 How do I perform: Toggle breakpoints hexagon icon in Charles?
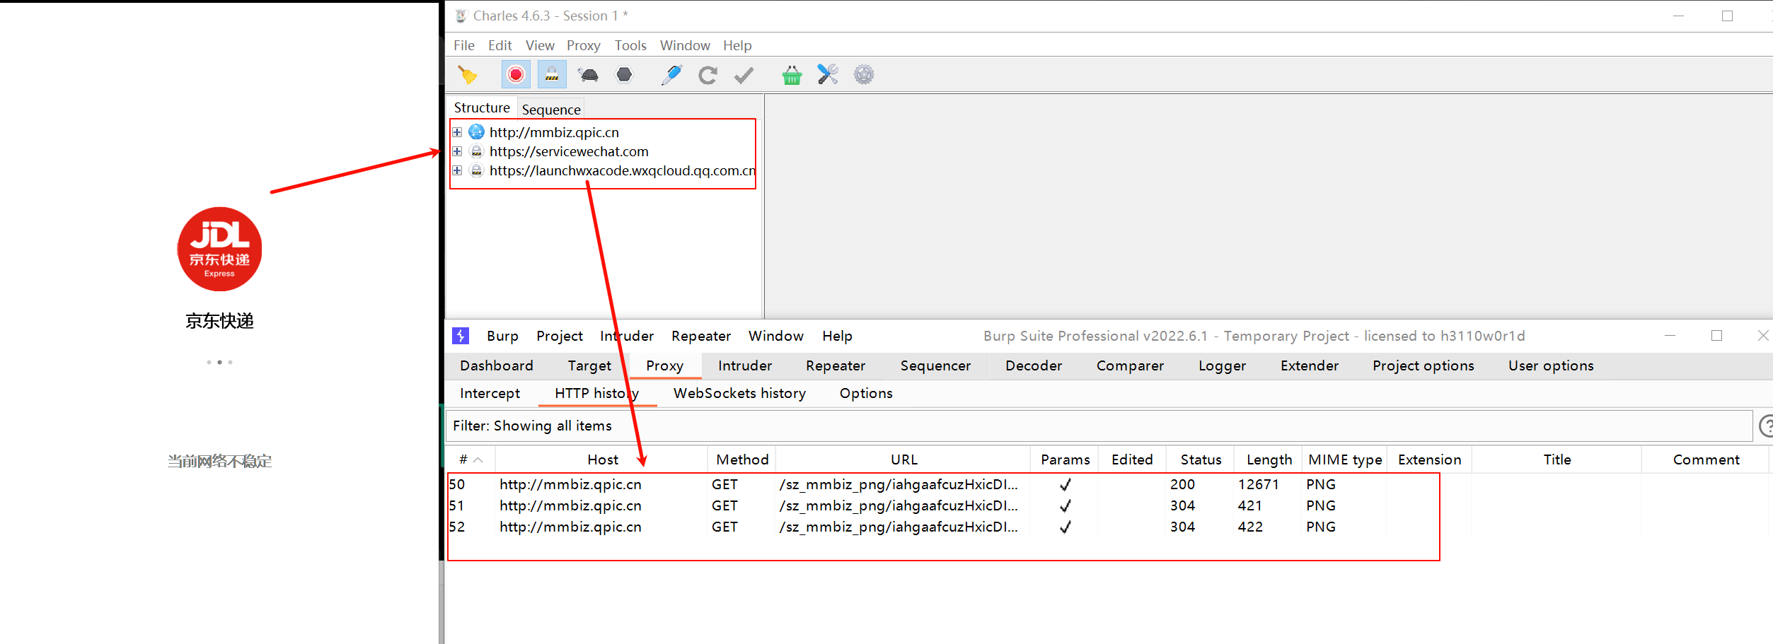(x=624, y=74)
